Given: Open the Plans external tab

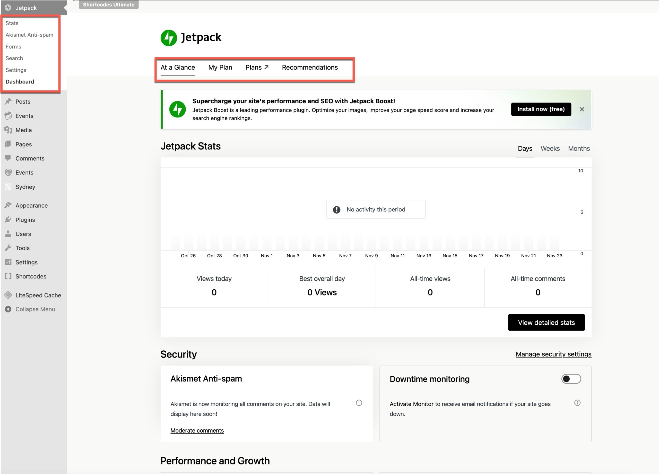Looking at the screenshot, I should pyautogui.click(x=257, y=67).
